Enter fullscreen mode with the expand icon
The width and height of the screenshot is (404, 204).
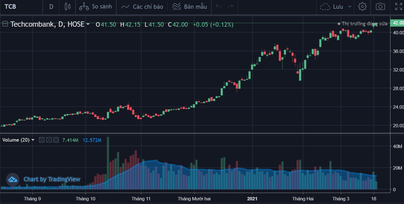[x=398, y=6]
